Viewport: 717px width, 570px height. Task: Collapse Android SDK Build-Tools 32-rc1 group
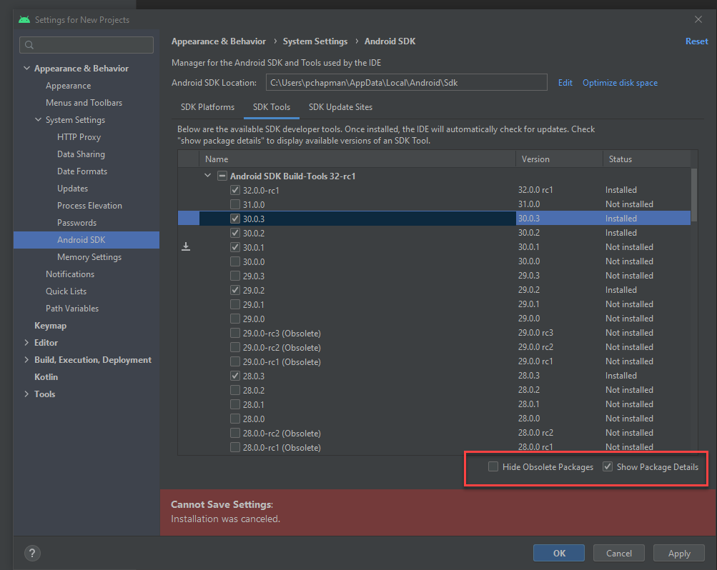point(207,176)
